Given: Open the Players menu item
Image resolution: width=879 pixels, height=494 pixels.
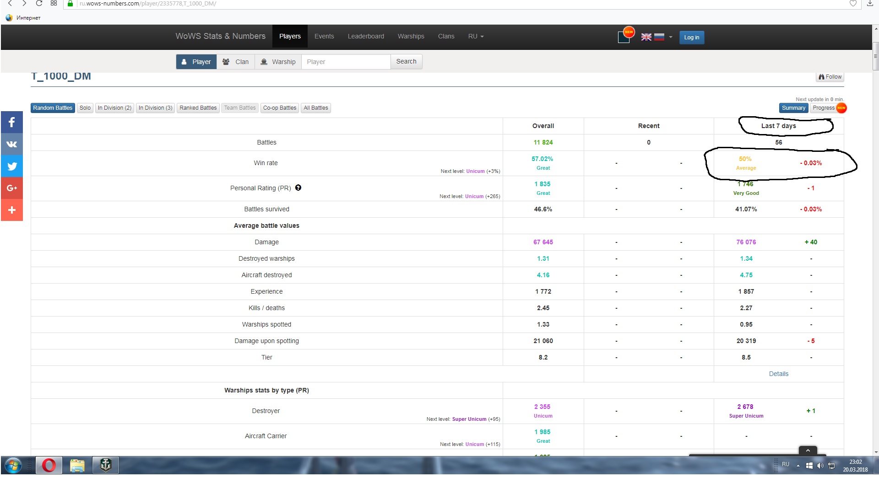Looking at the screenshot, I should 290,36.
